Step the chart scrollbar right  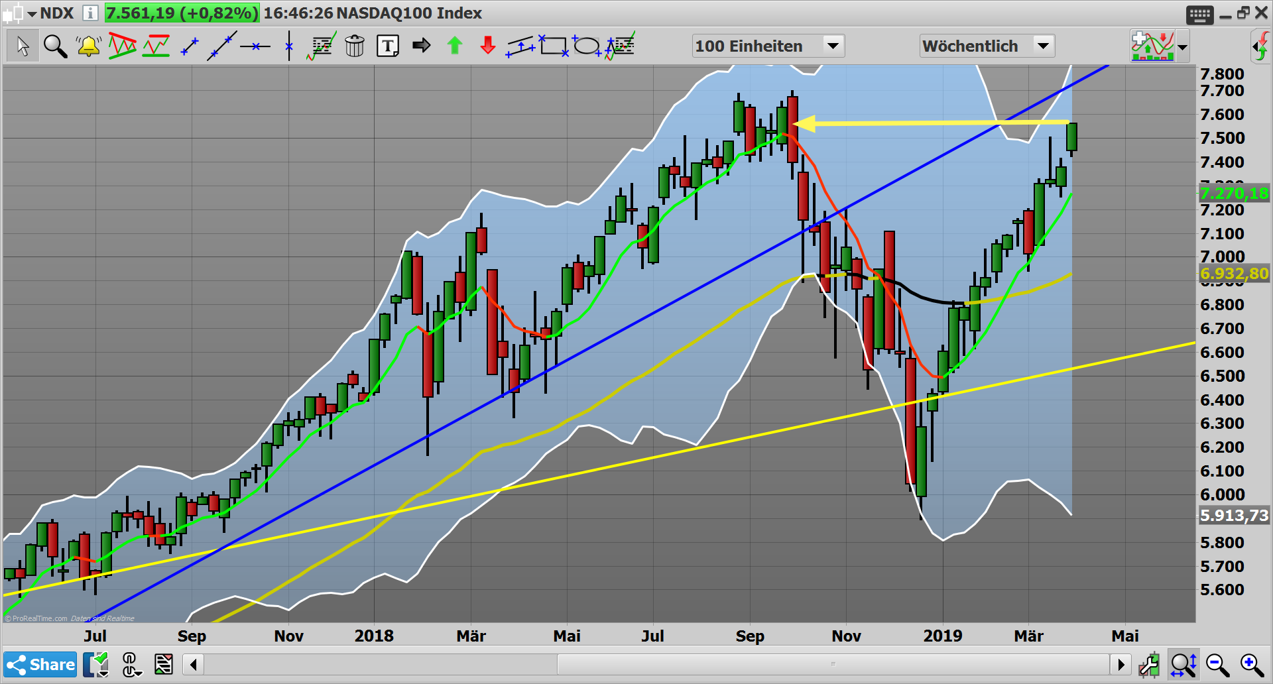[x=1121, y=664]
